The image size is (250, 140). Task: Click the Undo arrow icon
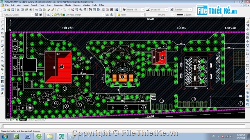tap(58, 10)
